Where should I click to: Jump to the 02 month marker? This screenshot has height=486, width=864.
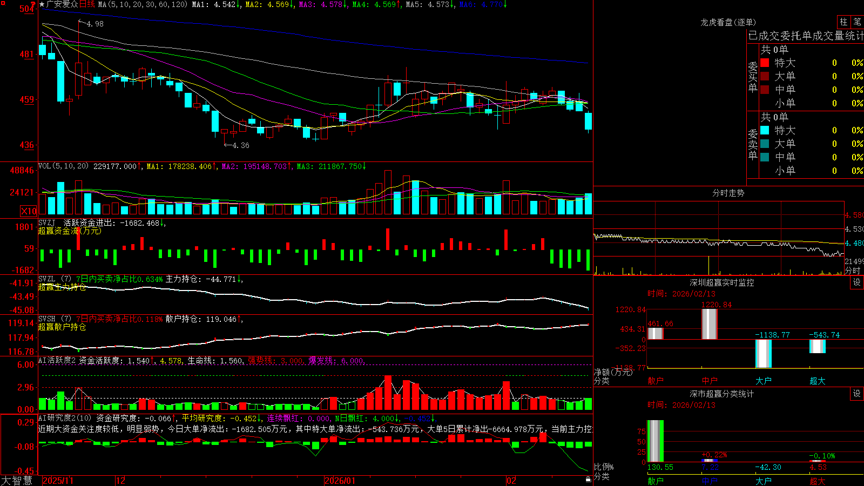coord(511,481)
